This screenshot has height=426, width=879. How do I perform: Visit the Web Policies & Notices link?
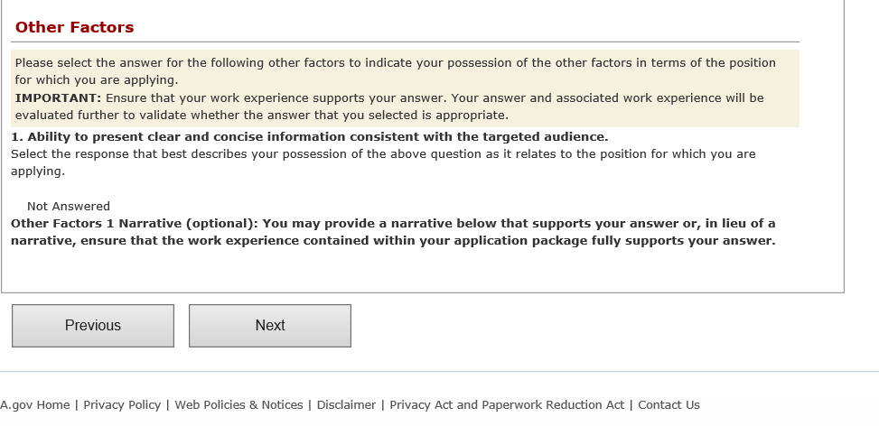click(x=238, y=405)
